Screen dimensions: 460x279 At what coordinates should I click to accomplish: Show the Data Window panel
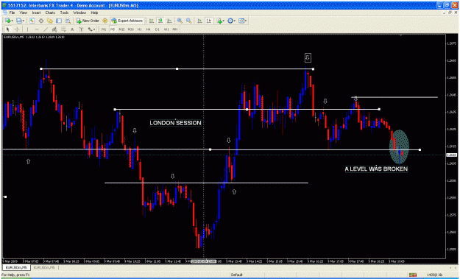[41, 21]
